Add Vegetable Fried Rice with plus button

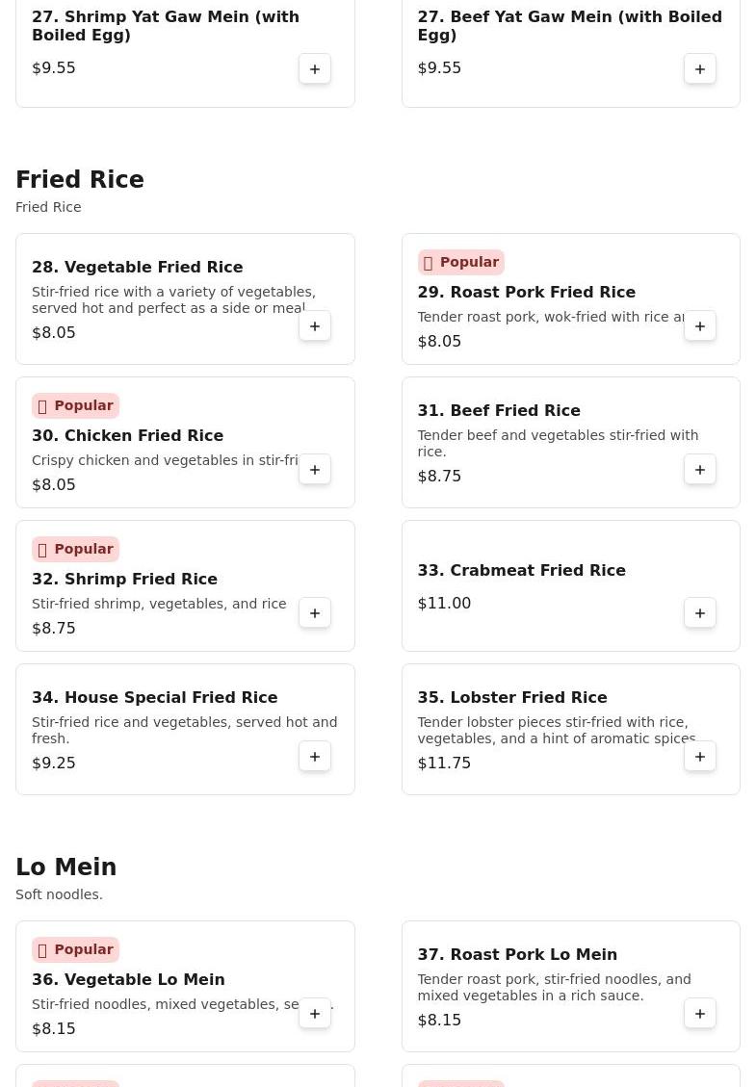pos(315,325)
